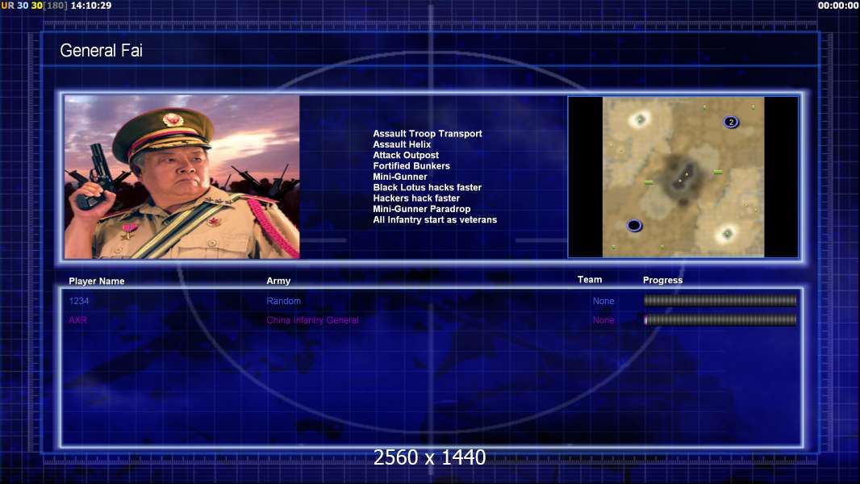Click the Army column header
This screenshot has width=860, height=484.
click(x=278, y=281)
